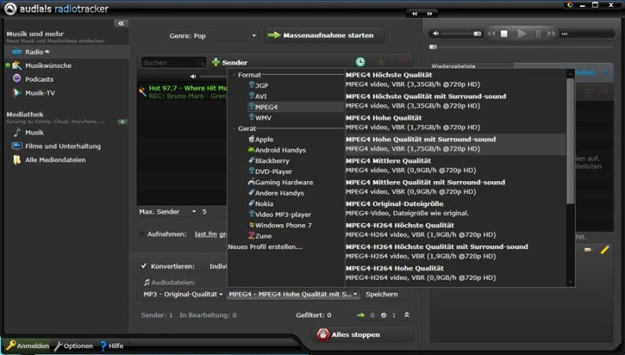The image size is (625, 355).
Task: Open the Max. Sender dropdown
Action: pyautogui.click(x=194, y=211)
